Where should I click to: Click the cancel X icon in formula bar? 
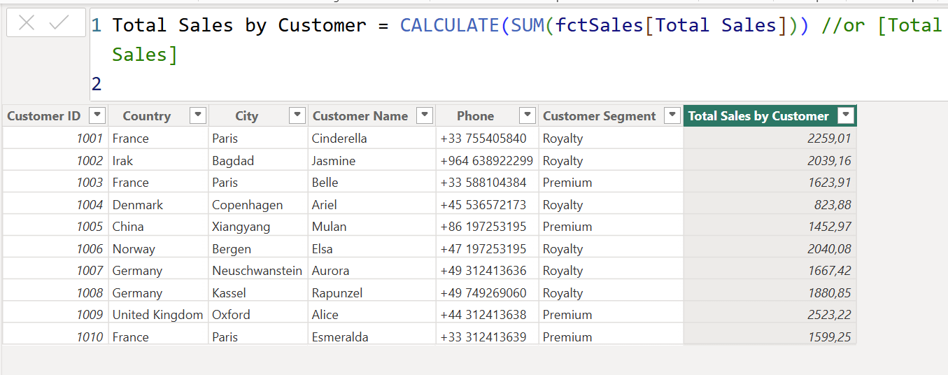[27, 23]
